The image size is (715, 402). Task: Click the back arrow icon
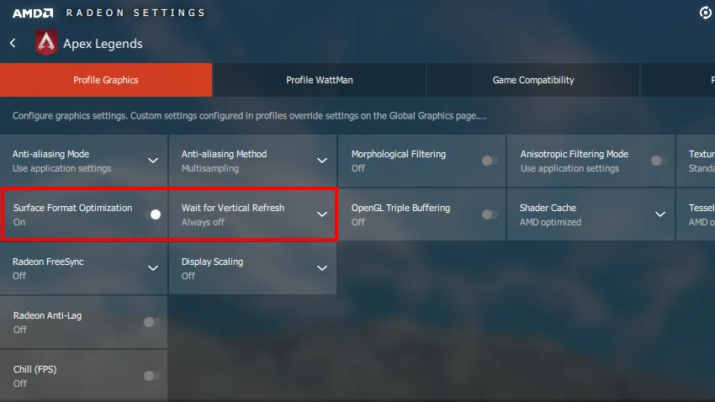[13, 43]
